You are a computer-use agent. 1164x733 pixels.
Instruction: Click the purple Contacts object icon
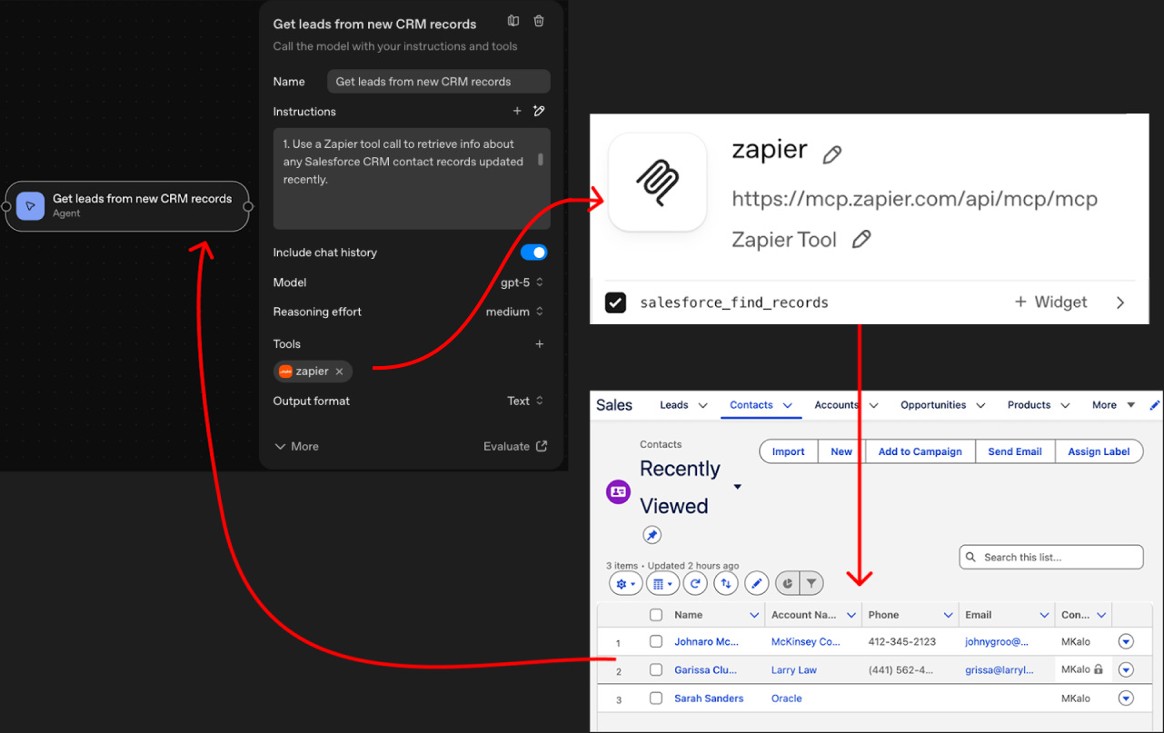pyautogui.click(x=618, y=491)
